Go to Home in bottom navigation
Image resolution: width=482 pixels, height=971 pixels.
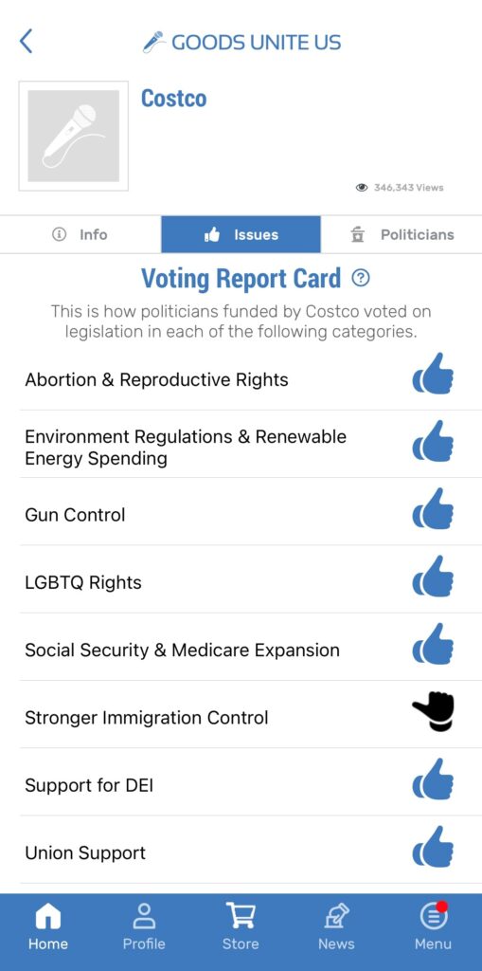pos(48,925)
